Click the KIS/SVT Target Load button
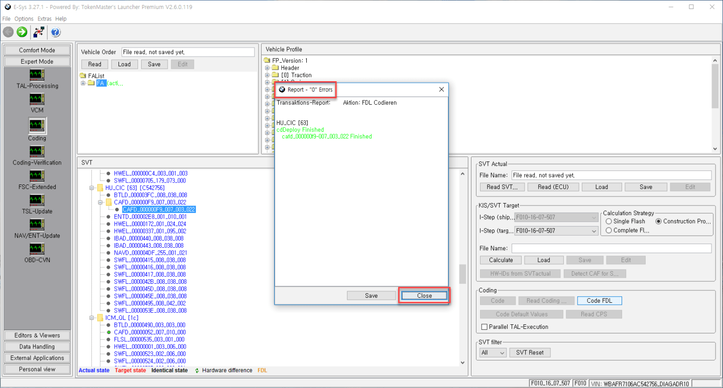Viewport: 723px width, 388px height. click(544, 260)
